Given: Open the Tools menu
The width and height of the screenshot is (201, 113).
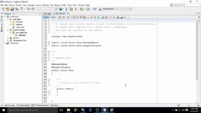Looking at the screenshot, I should [75, 5].
